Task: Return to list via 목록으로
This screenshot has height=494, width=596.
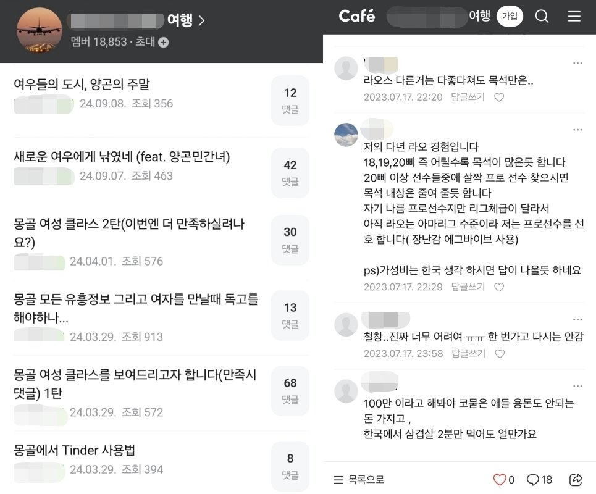Action: pos(358,480)
